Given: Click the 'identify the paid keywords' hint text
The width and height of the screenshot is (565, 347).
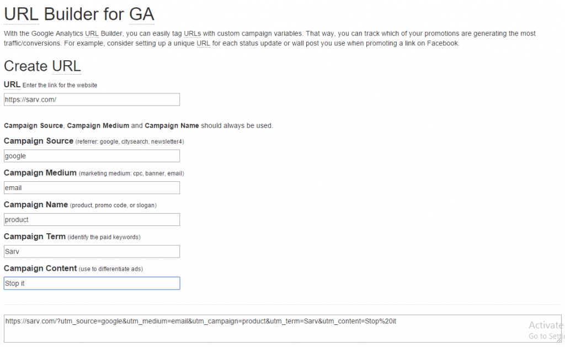Looking at the screenshot, I should (104, 237).
